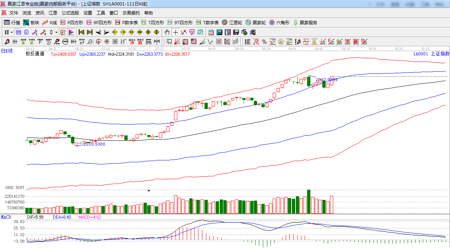Click the yellow diamond left-arrow icon

click(115, 32)
